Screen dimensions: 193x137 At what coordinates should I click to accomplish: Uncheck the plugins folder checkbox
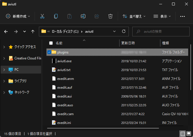[49, 52]
